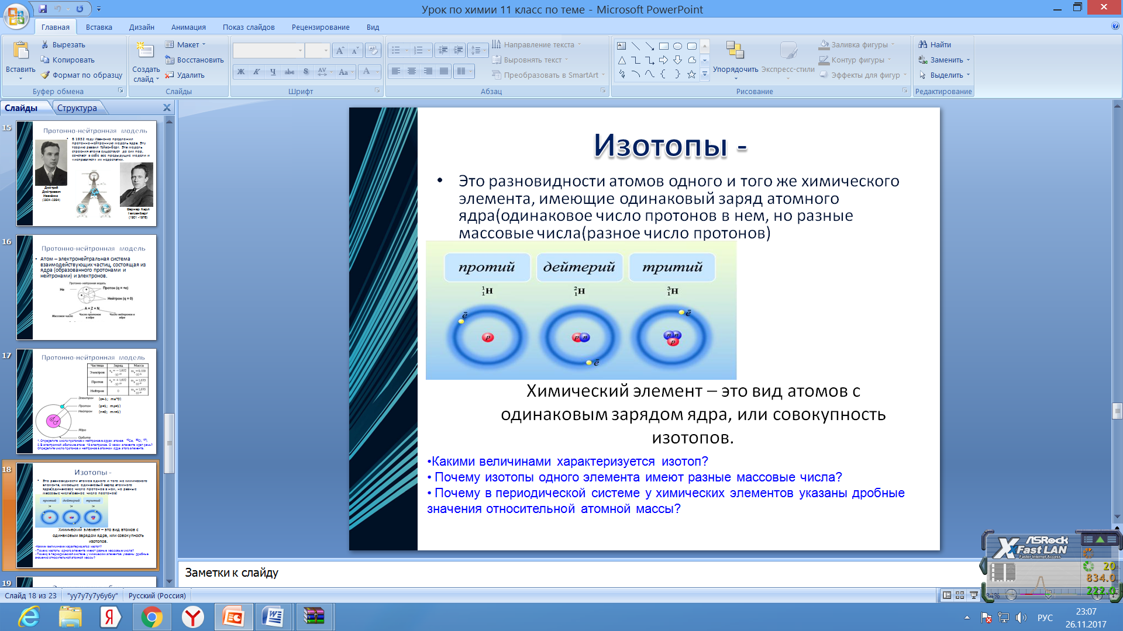
Task: Start slide show from status bar
Action: 974,595
